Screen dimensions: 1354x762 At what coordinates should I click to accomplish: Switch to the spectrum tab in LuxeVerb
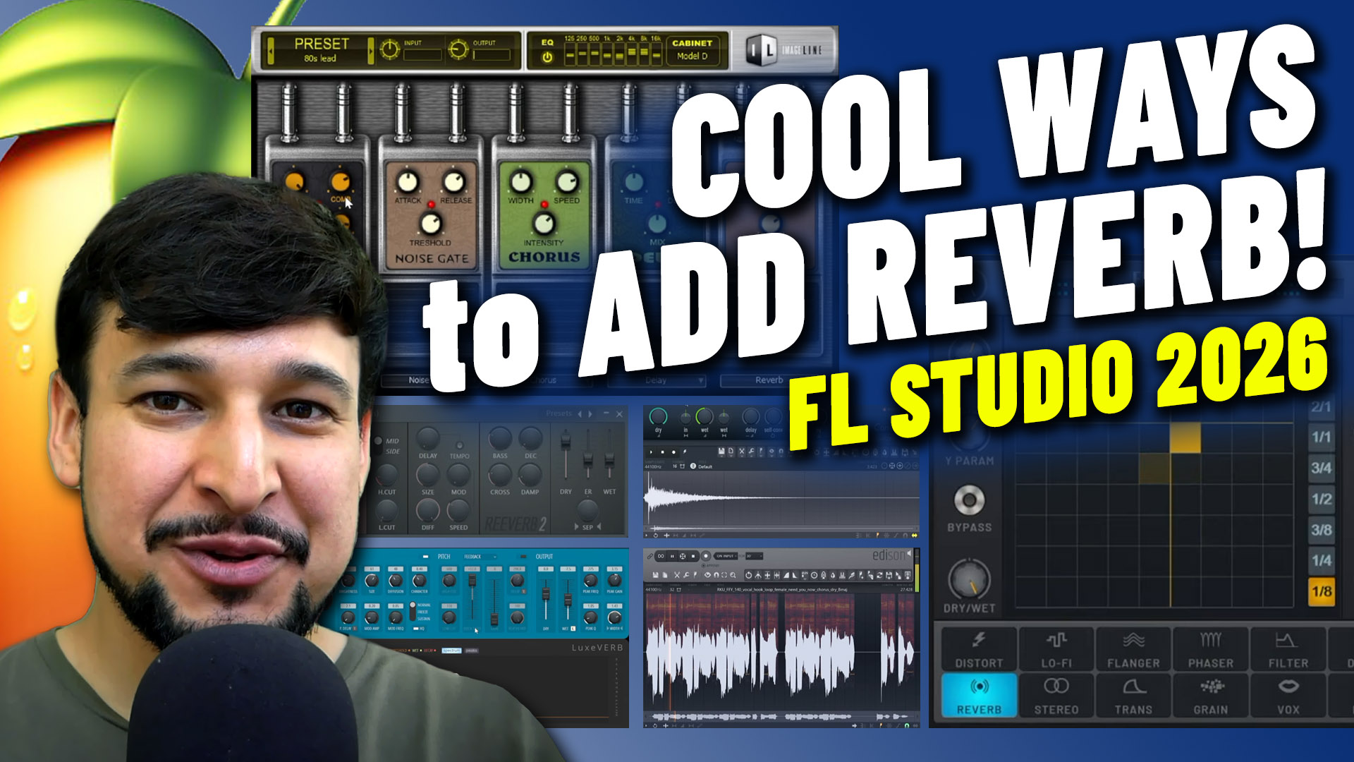(451, 651)
